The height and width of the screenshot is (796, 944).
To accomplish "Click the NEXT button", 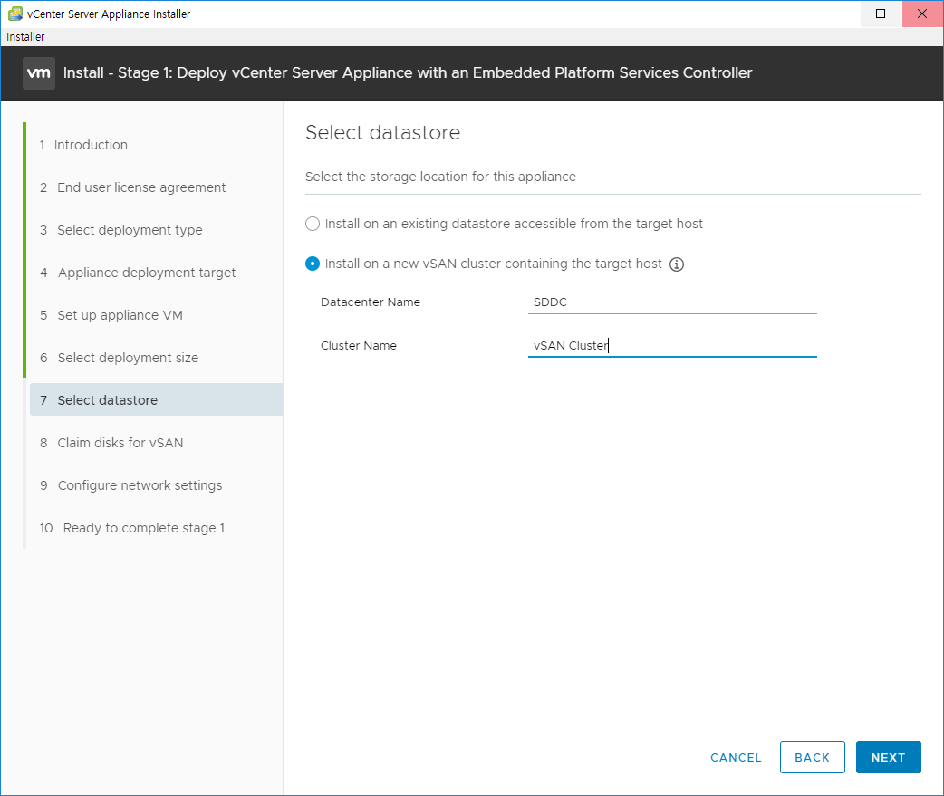I will coord(888,757).
